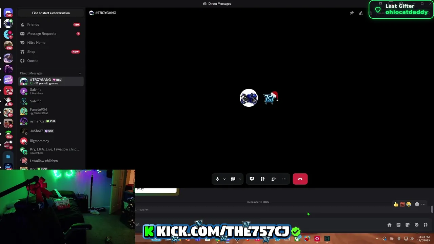
Task: React with thumbs up emoji
Action: coord(396,204)
